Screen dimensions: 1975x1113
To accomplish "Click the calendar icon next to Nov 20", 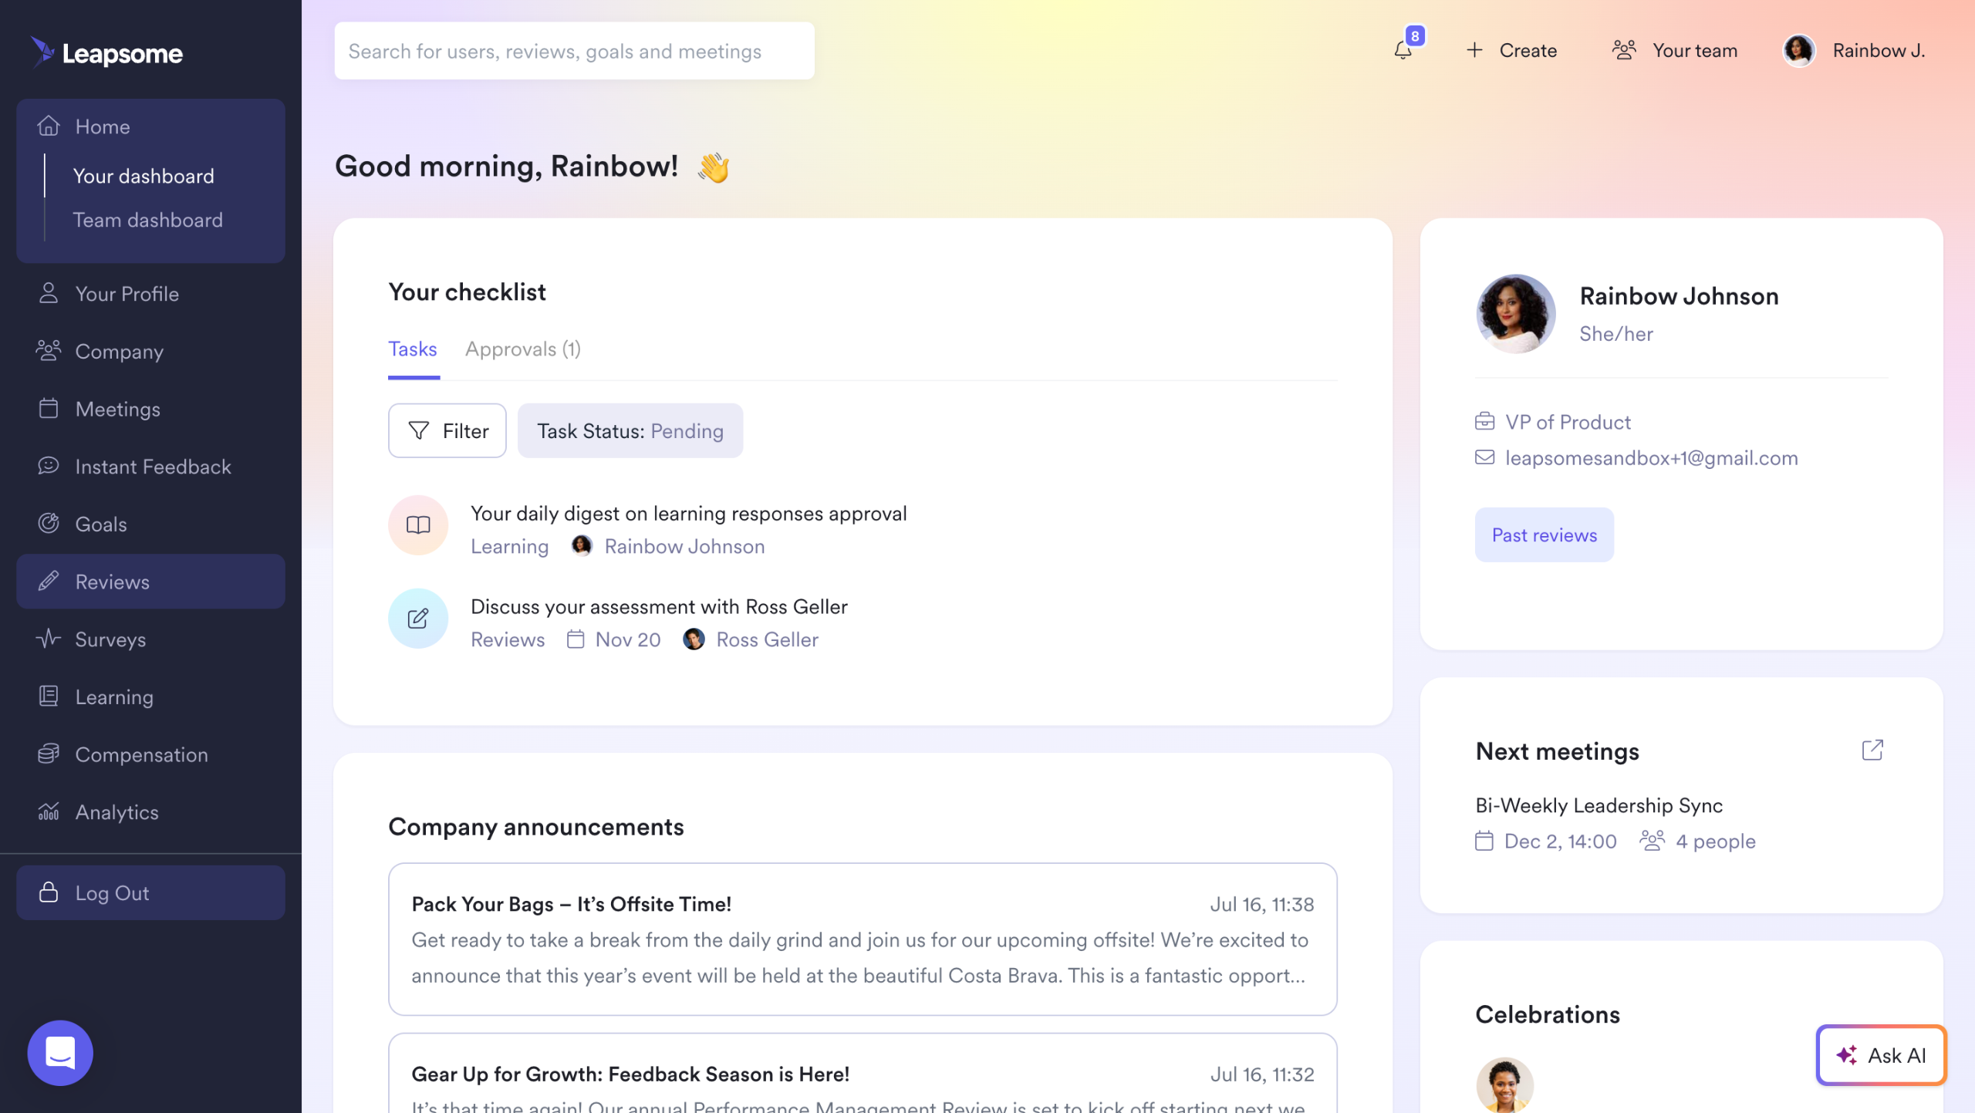I will 576,639.
